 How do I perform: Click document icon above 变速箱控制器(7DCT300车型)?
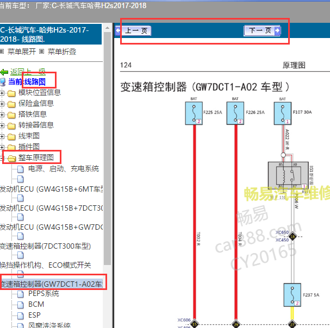[x=21, y=236]
